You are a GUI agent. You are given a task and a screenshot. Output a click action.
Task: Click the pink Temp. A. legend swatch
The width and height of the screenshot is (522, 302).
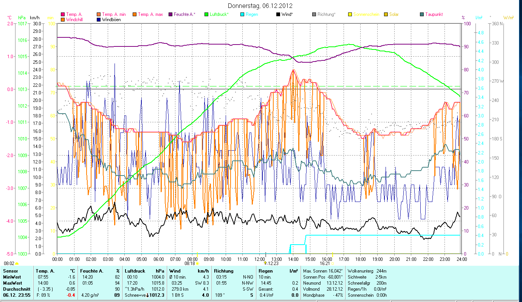[63, 15]
